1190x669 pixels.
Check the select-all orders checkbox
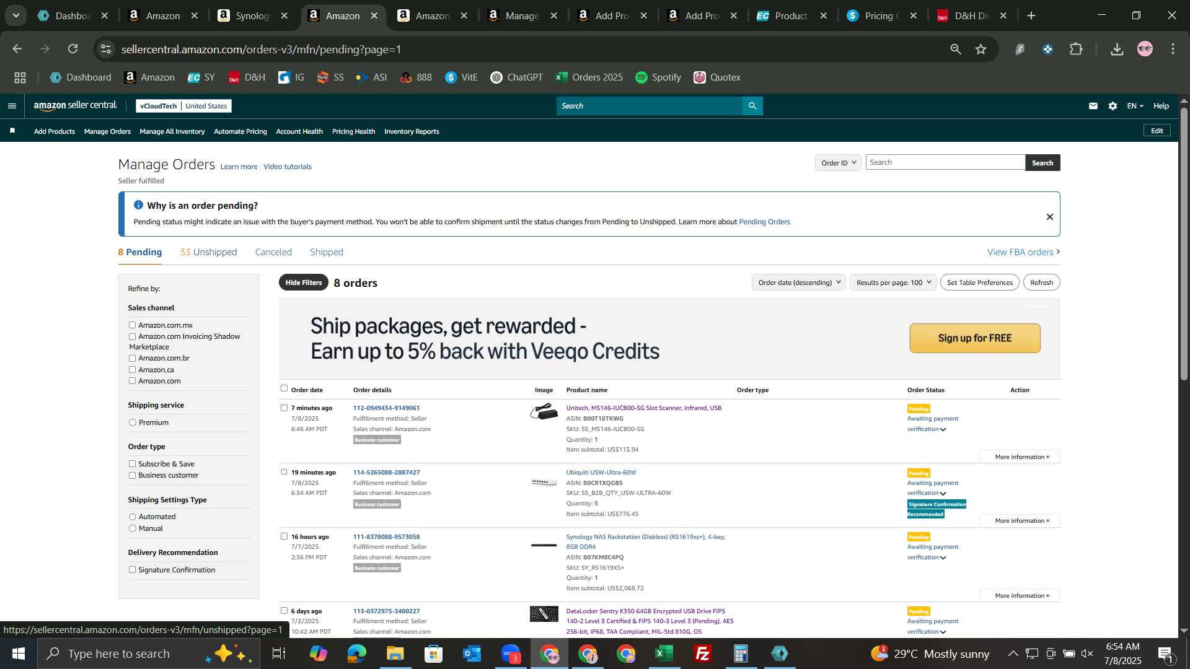284,388
